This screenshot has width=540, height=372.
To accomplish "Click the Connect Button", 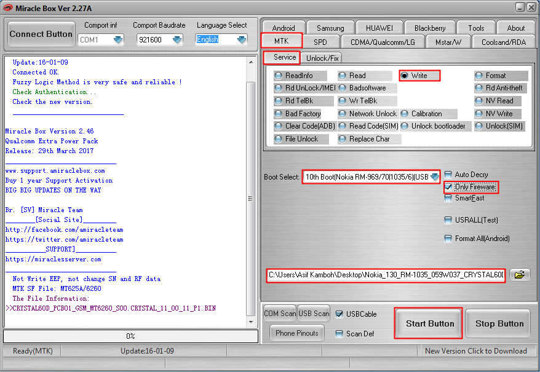I will (41, 34).
